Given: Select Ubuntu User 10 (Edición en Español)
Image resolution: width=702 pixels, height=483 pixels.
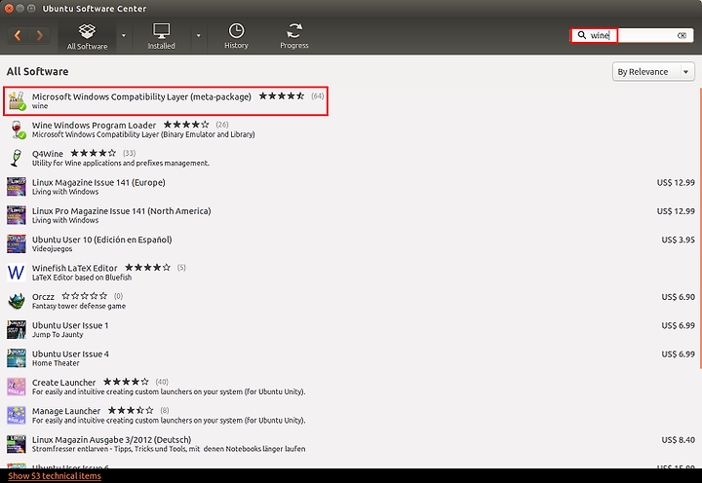Looking at the screenshot, I should pyautogui.click(x=101, y=240).
